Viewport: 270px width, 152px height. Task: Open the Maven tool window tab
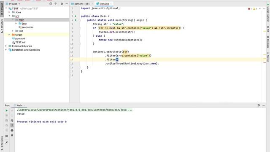coord(268,57)
